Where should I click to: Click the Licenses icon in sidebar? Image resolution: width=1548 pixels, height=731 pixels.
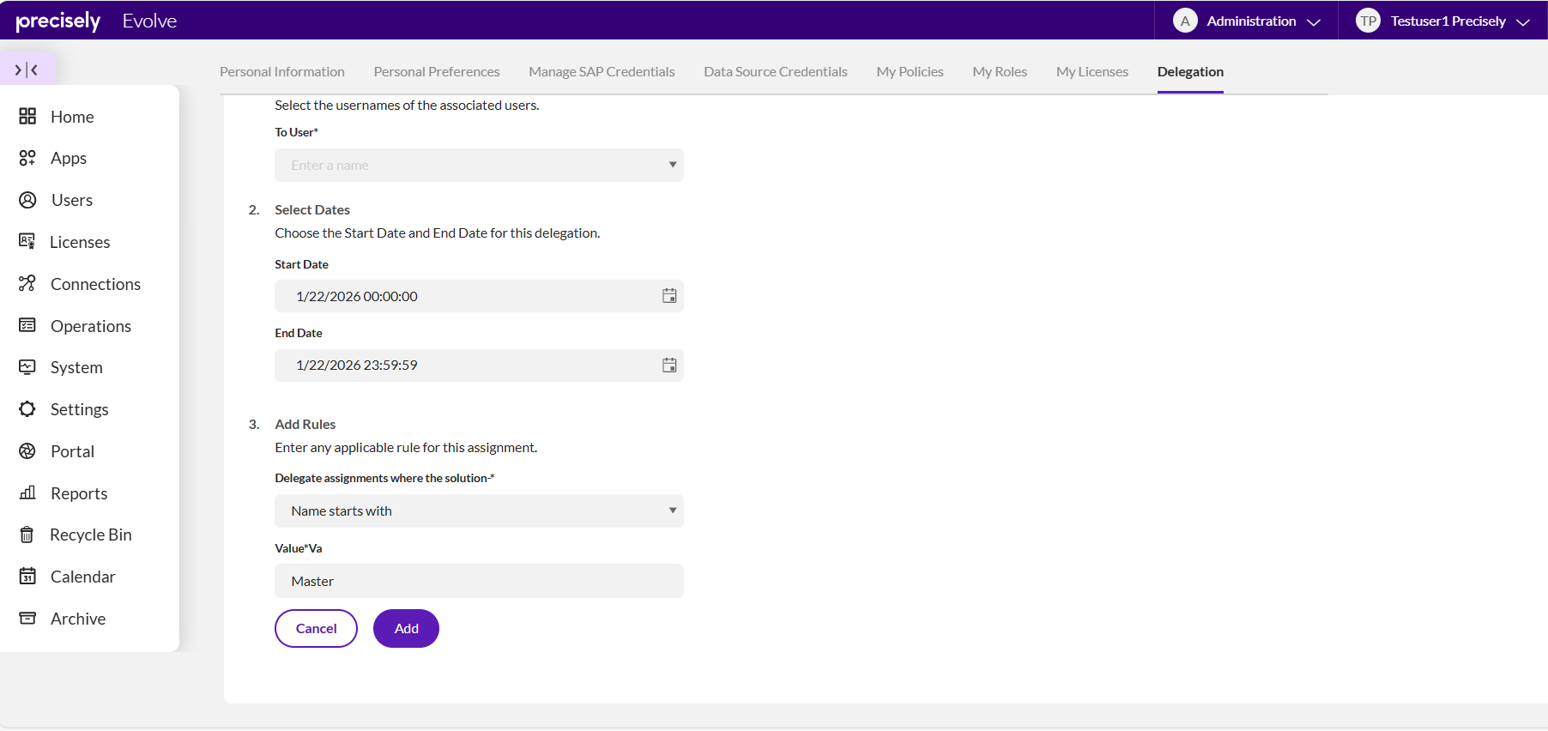(27, 242)
